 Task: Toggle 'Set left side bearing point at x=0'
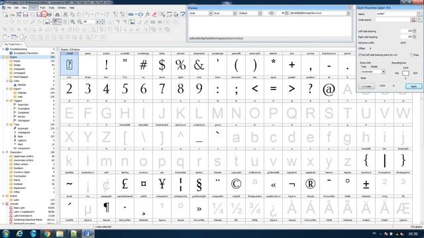point(360,55)
